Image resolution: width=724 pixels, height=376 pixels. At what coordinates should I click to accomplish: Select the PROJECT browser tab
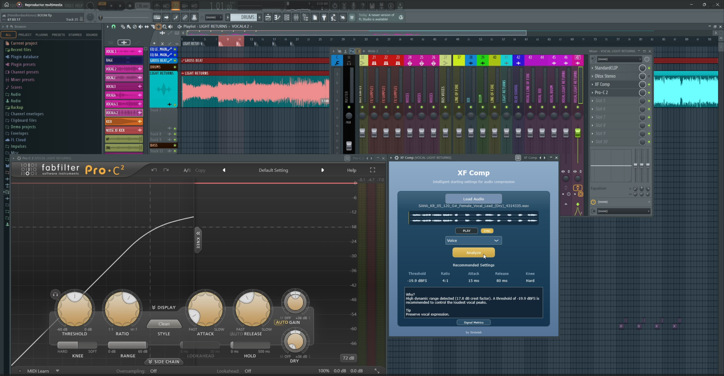[25, 35]
